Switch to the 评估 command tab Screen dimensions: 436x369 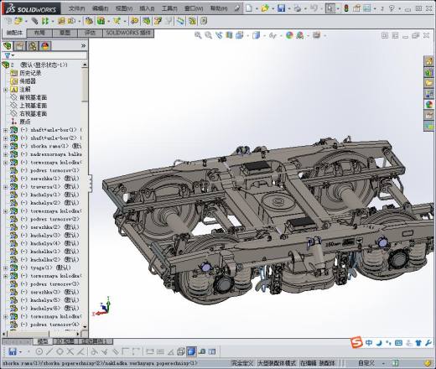(90, 33)
